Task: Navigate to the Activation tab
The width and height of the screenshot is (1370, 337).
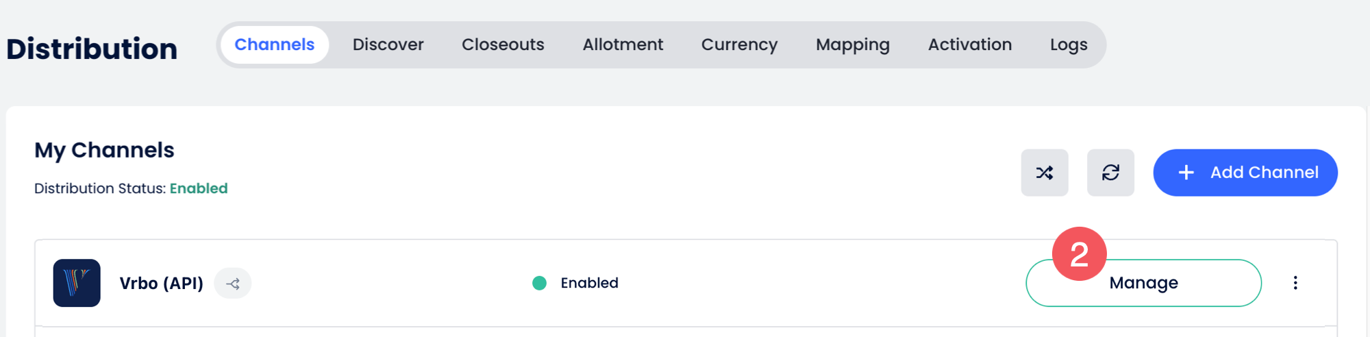Action: pyautogui.click(x=969, y=45)
